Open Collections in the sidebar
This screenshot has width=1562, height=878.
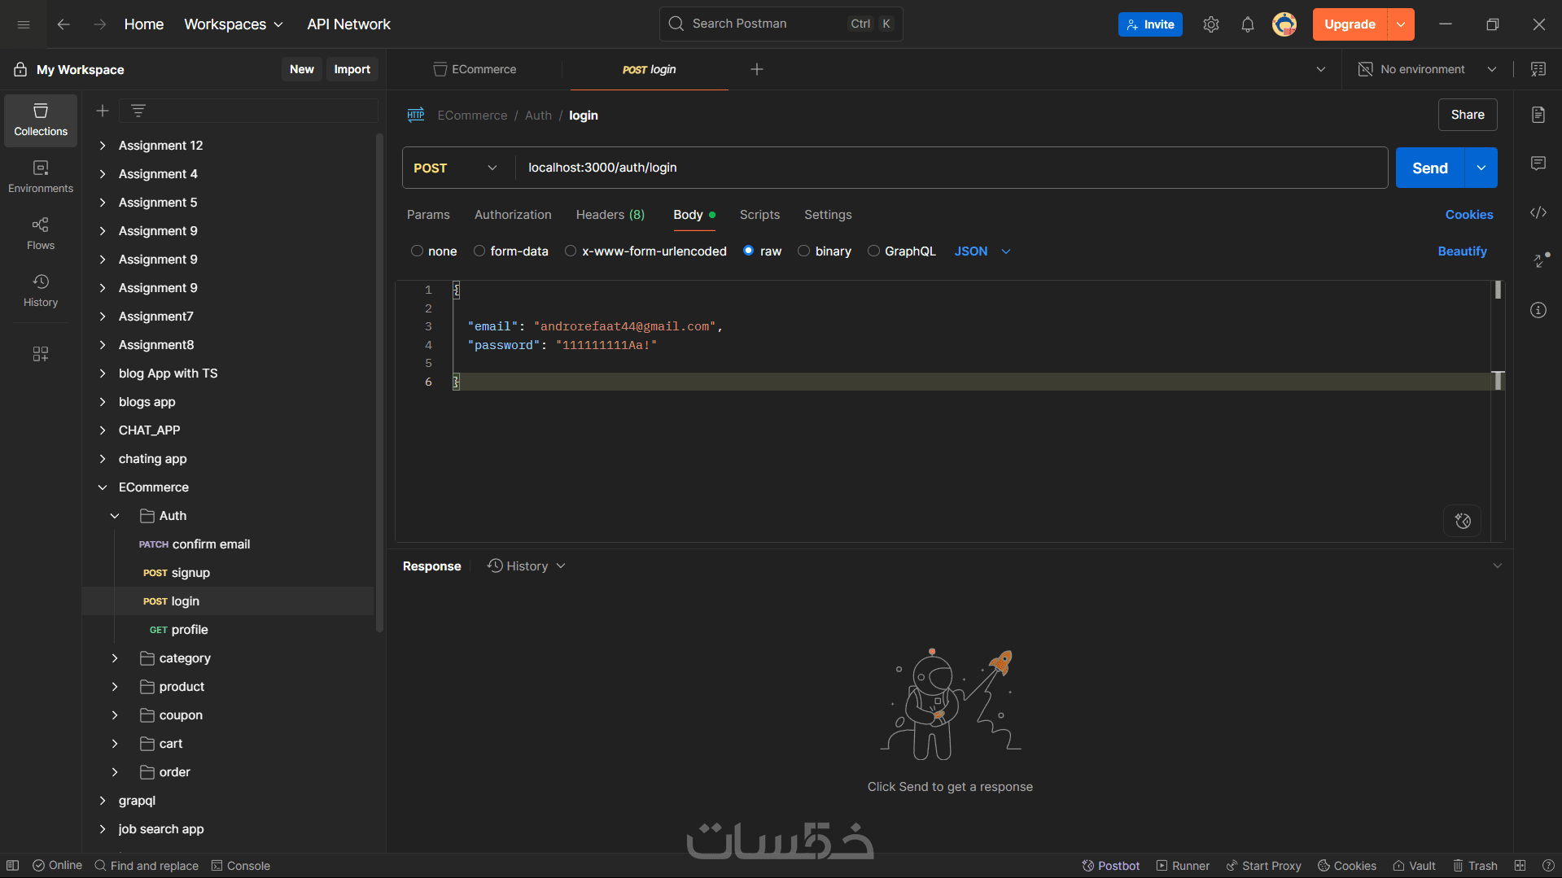[41, 120]
